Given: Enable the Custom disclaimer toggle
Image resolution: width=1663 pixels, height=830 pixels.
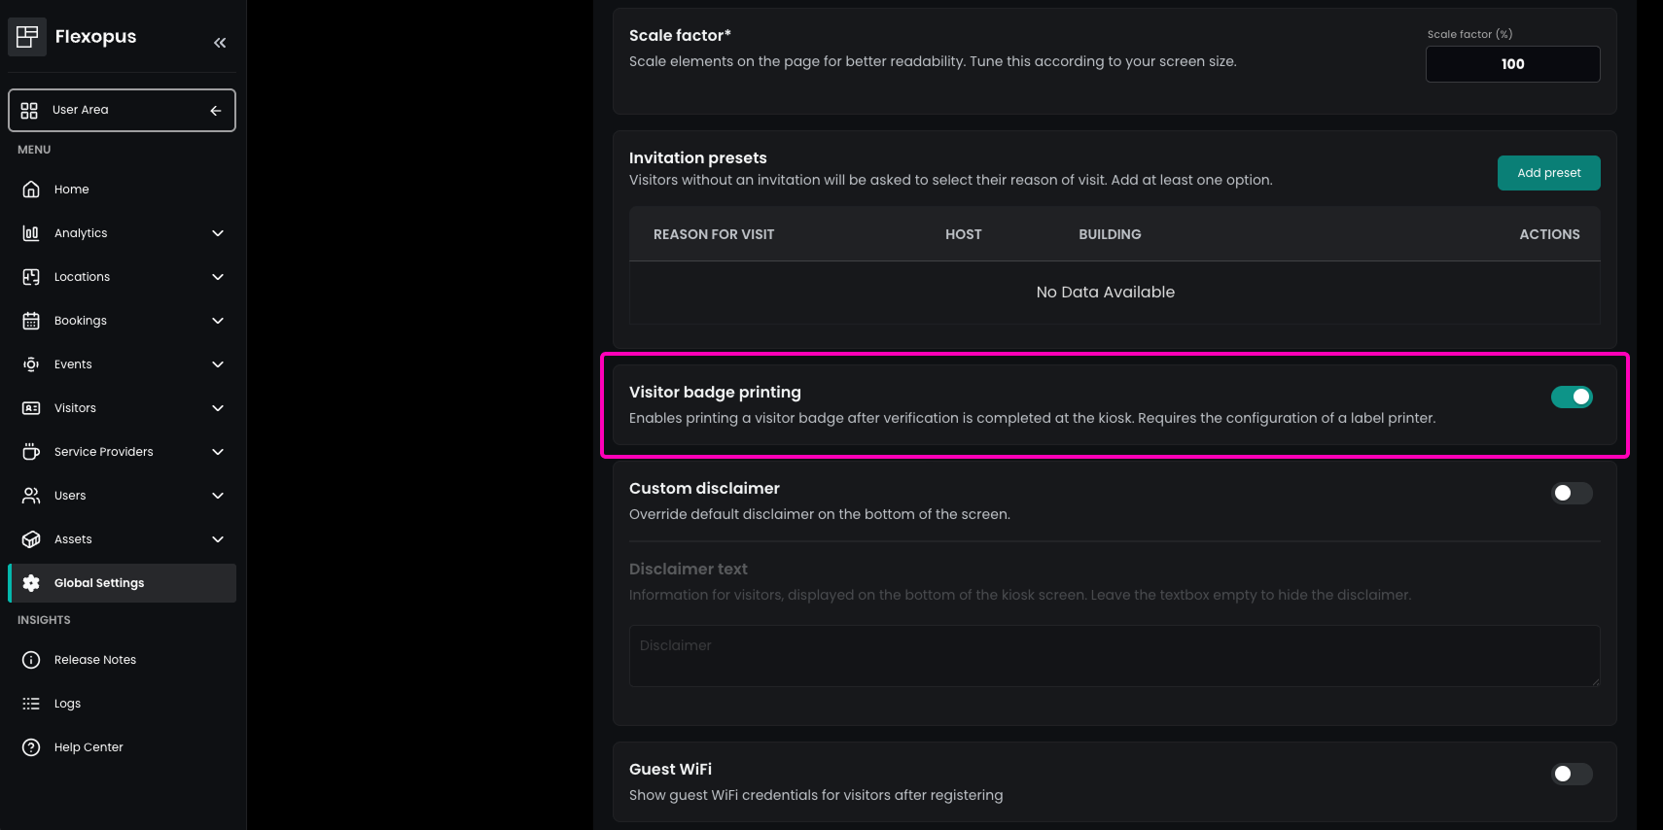Looking at the screenshot, I should click(1571, 493).
